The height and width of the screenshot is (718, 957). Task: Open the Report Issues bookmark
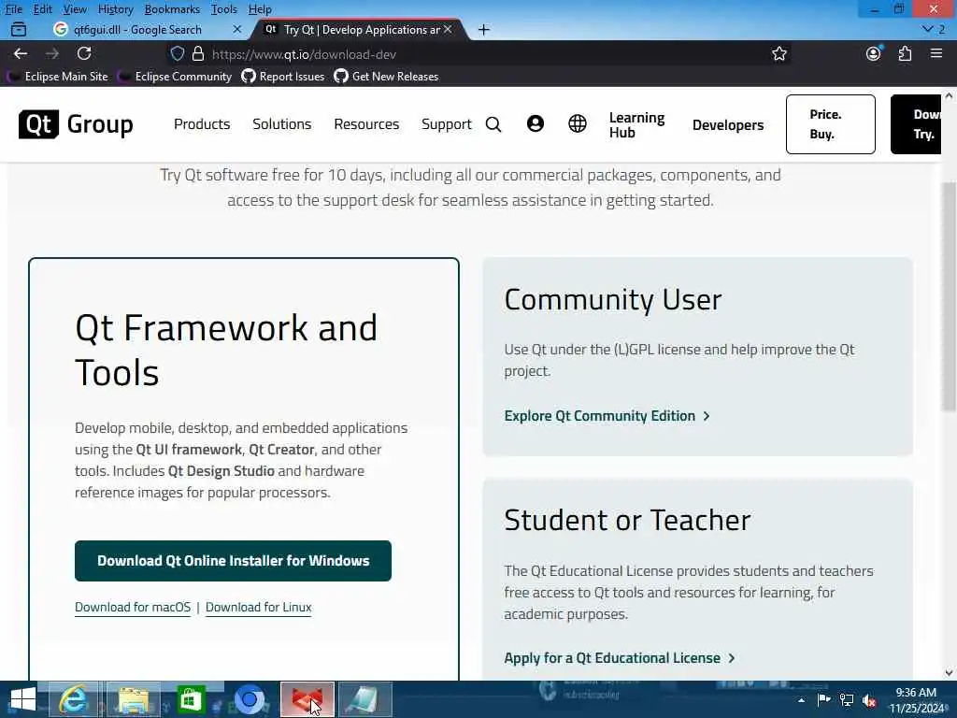click(x=282, y=77)
